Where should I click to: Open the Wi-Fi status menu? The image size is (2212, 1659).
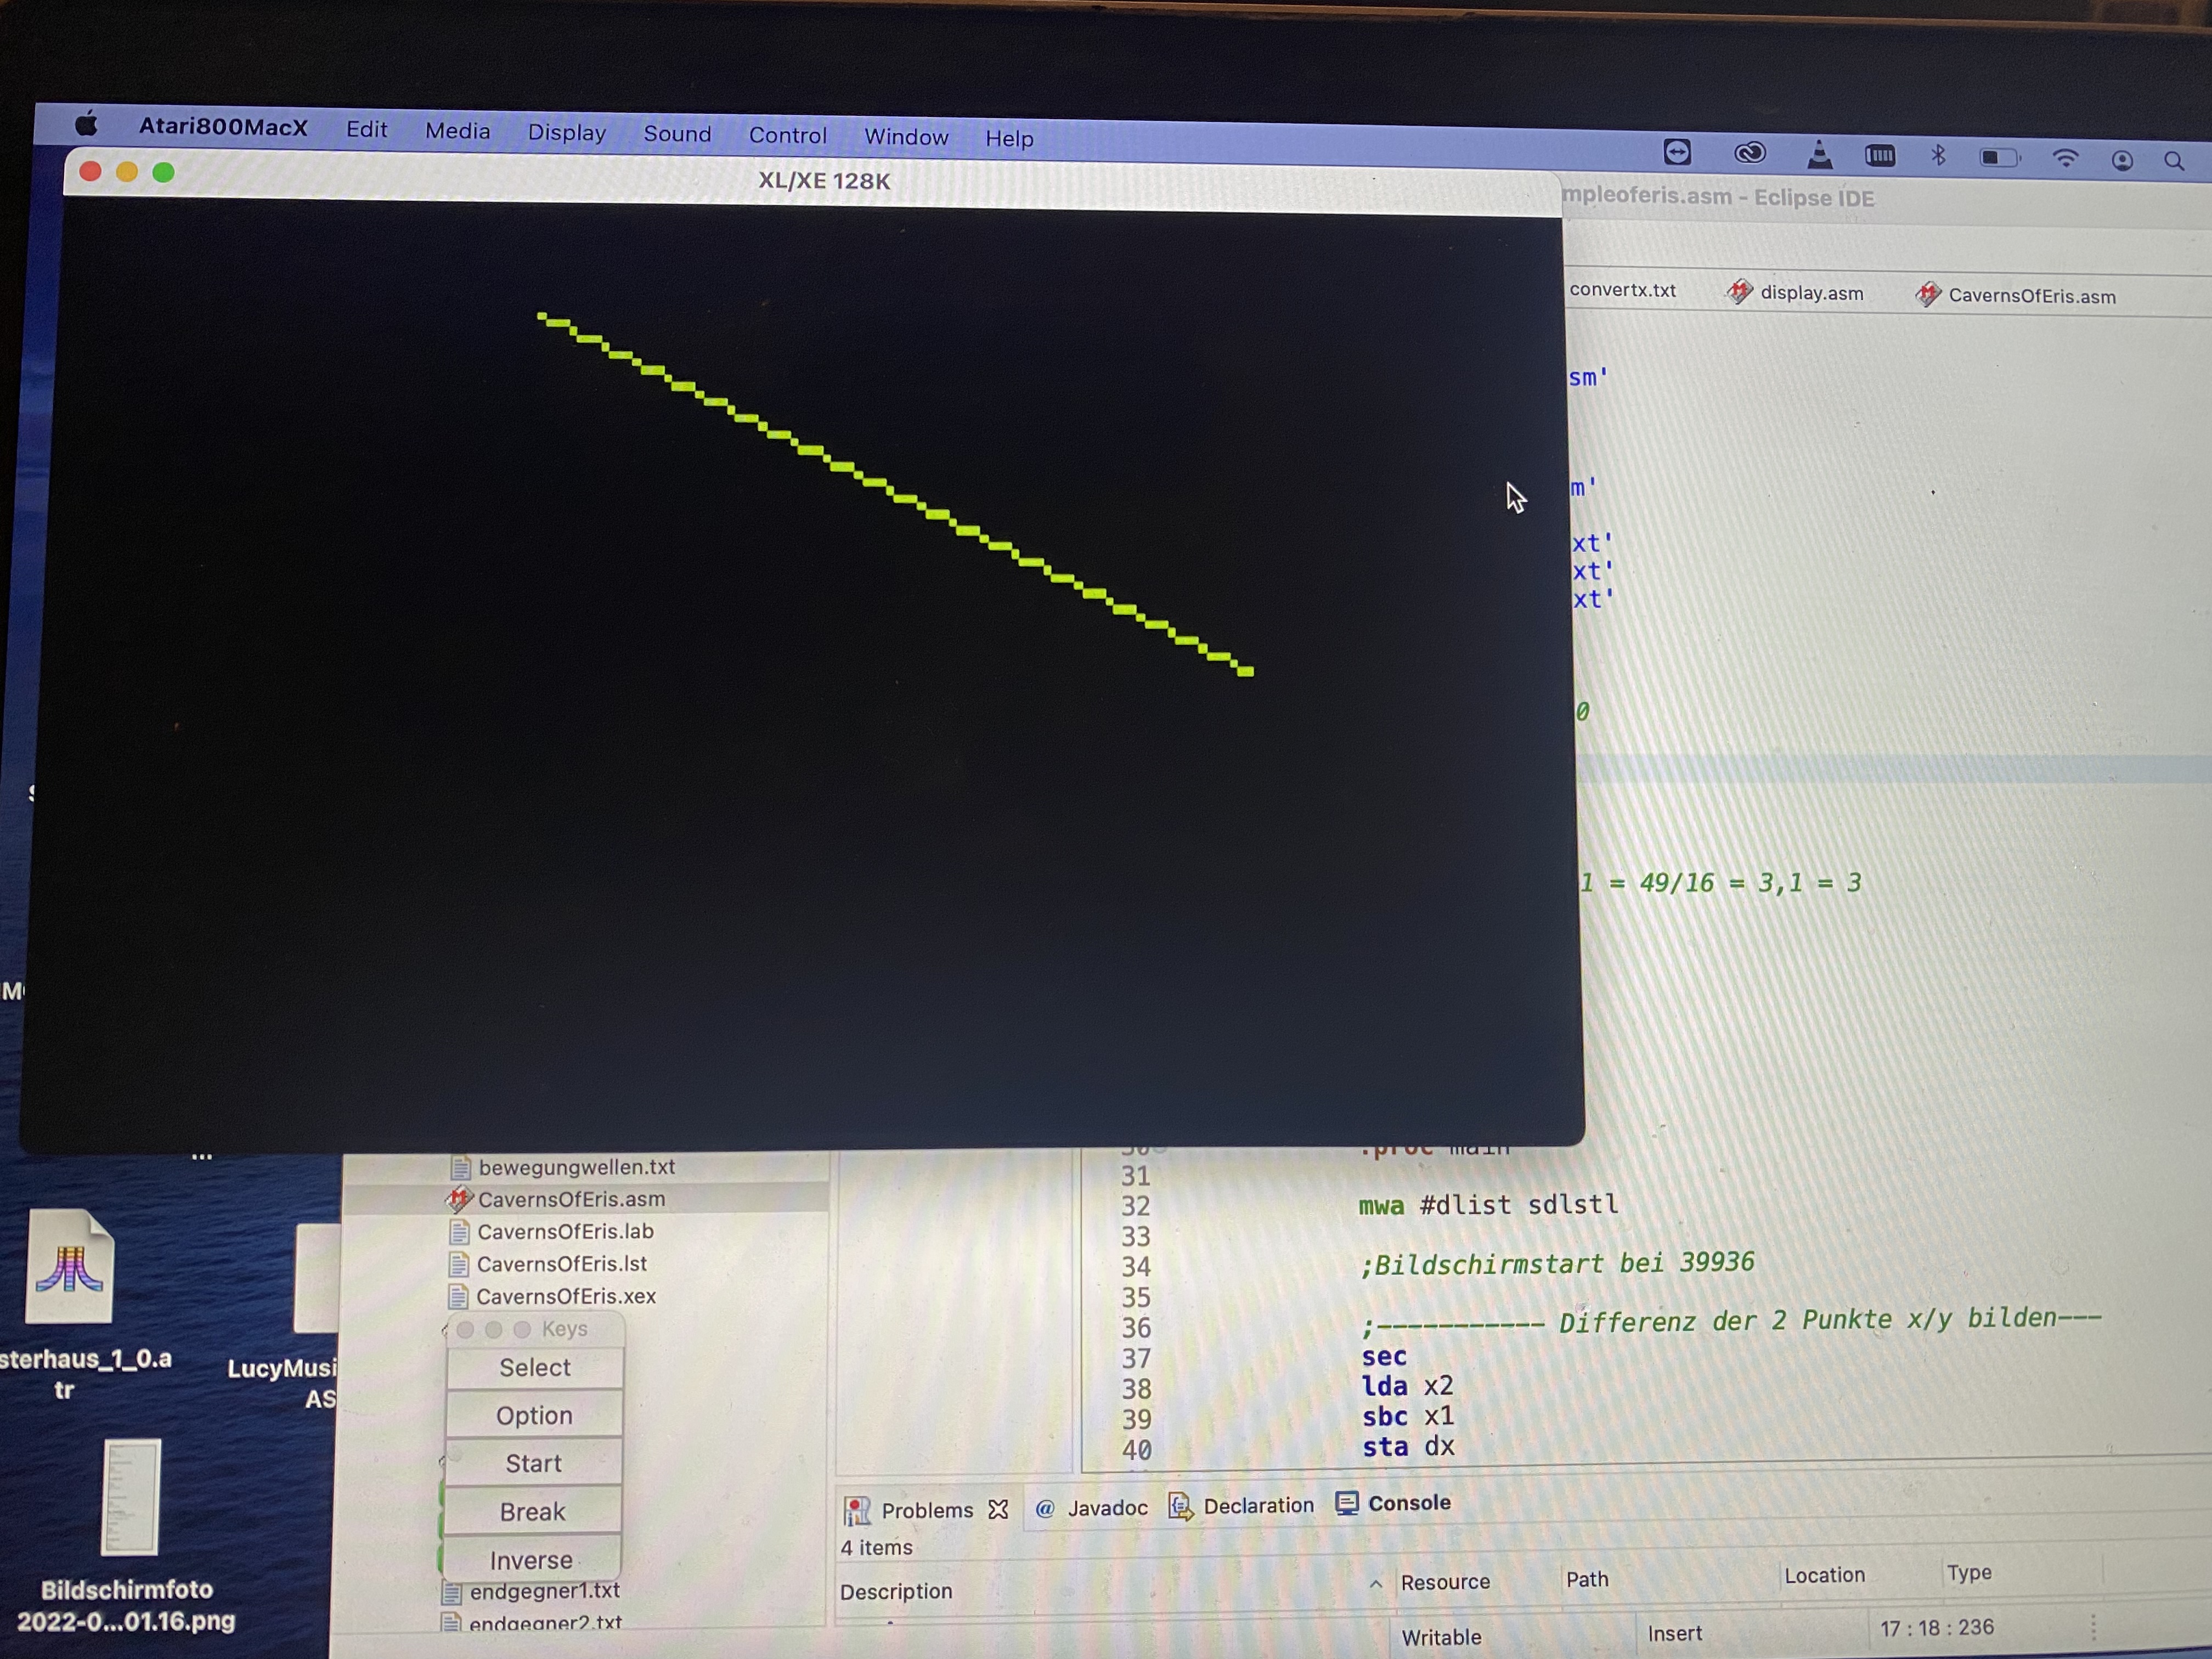click(x=2065, y=158)
